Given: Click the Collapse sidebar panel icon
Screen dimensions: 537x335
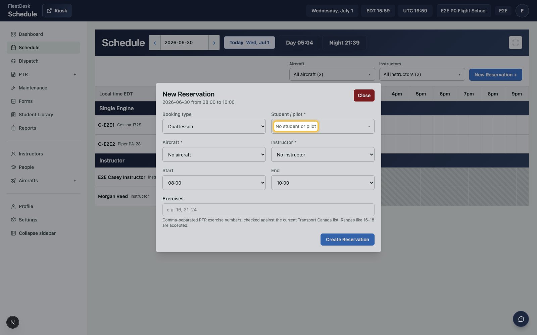Looking at the screenshot, I should pyautogui.click(x=13, y=233).
